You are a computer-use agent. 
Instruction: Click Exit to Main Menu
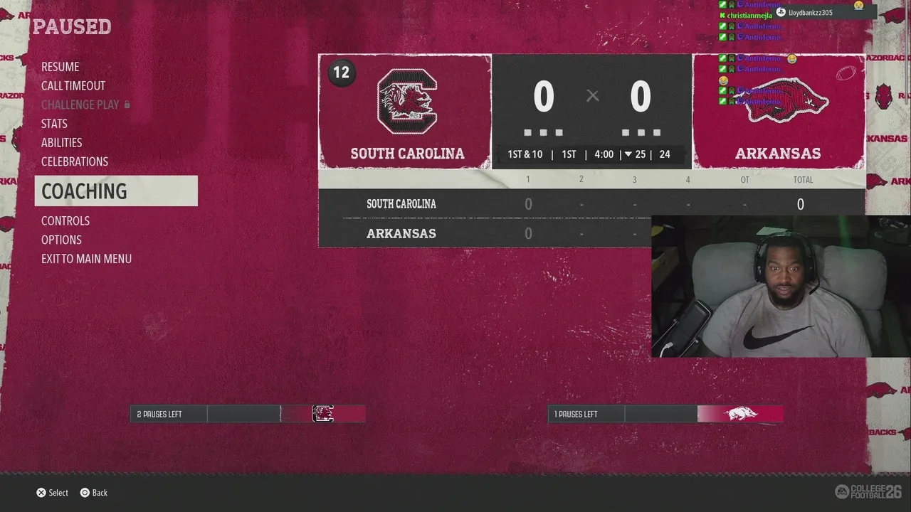pos(86,259)
